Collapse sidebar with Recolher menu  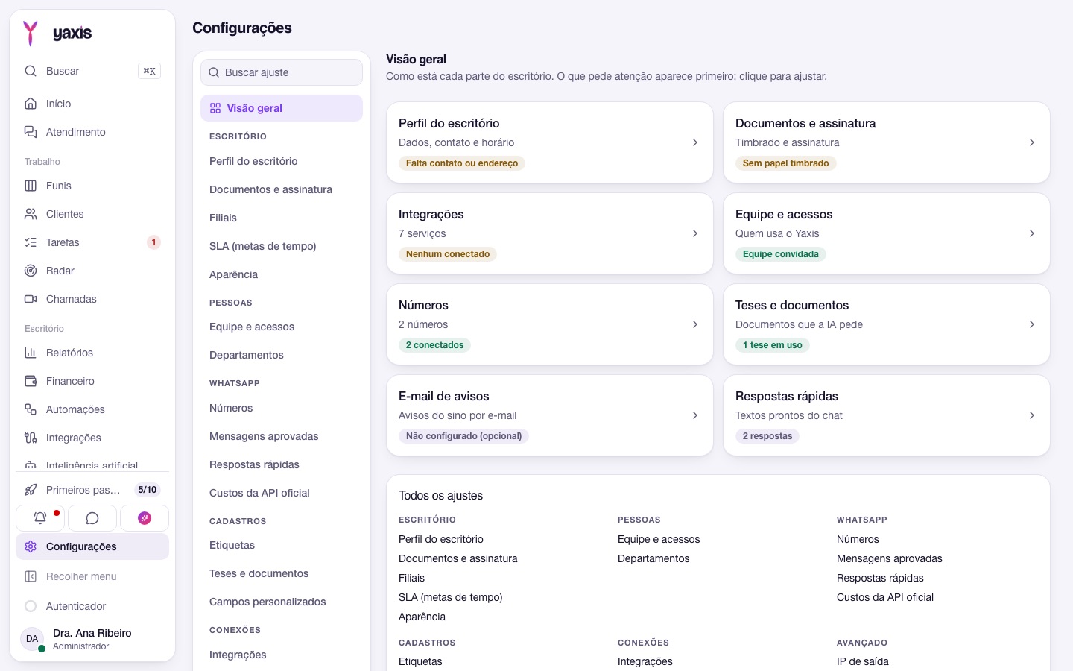click(x=92, y=576)
